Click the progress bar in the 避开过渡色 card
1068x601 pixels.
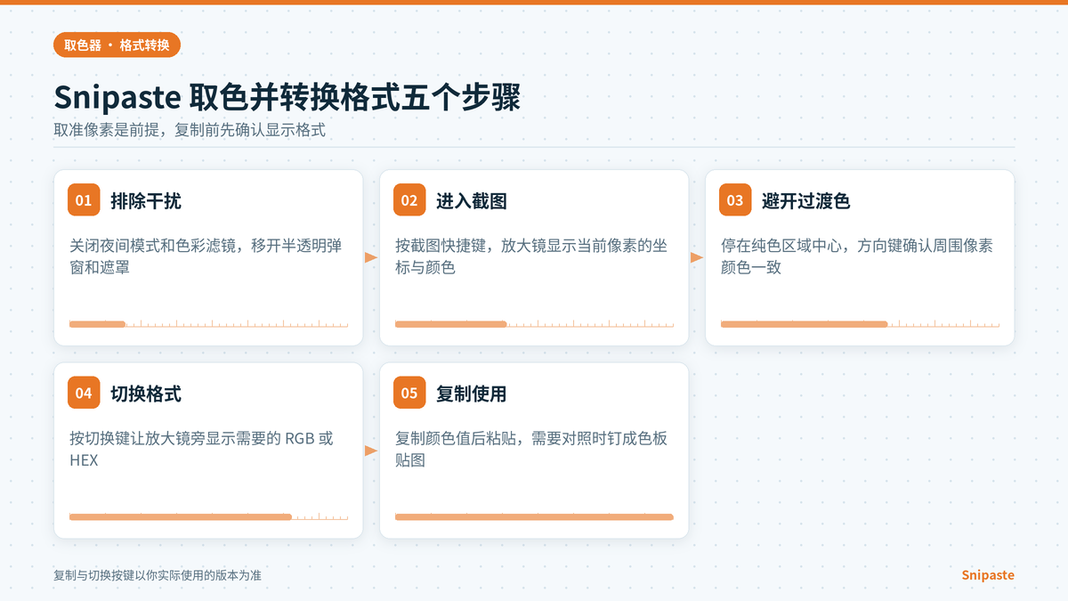pyautogui.click(x=860, y=324)
